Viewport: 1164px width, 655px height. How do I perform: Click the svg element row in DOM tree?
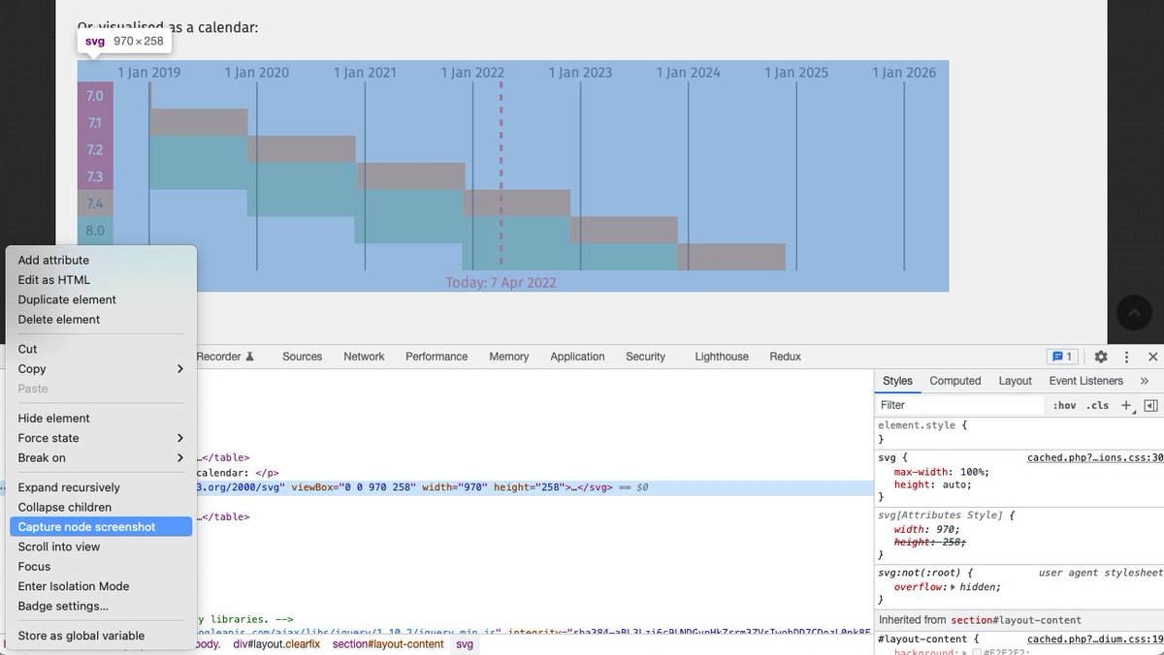(436, 487)
